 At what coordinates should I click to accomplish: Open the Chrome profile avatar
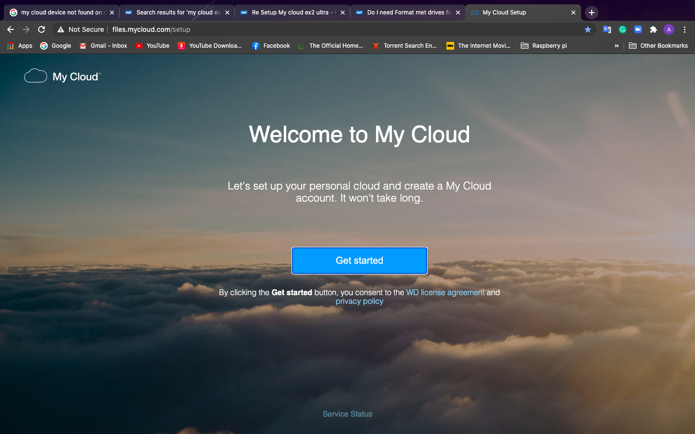(669, 29)
